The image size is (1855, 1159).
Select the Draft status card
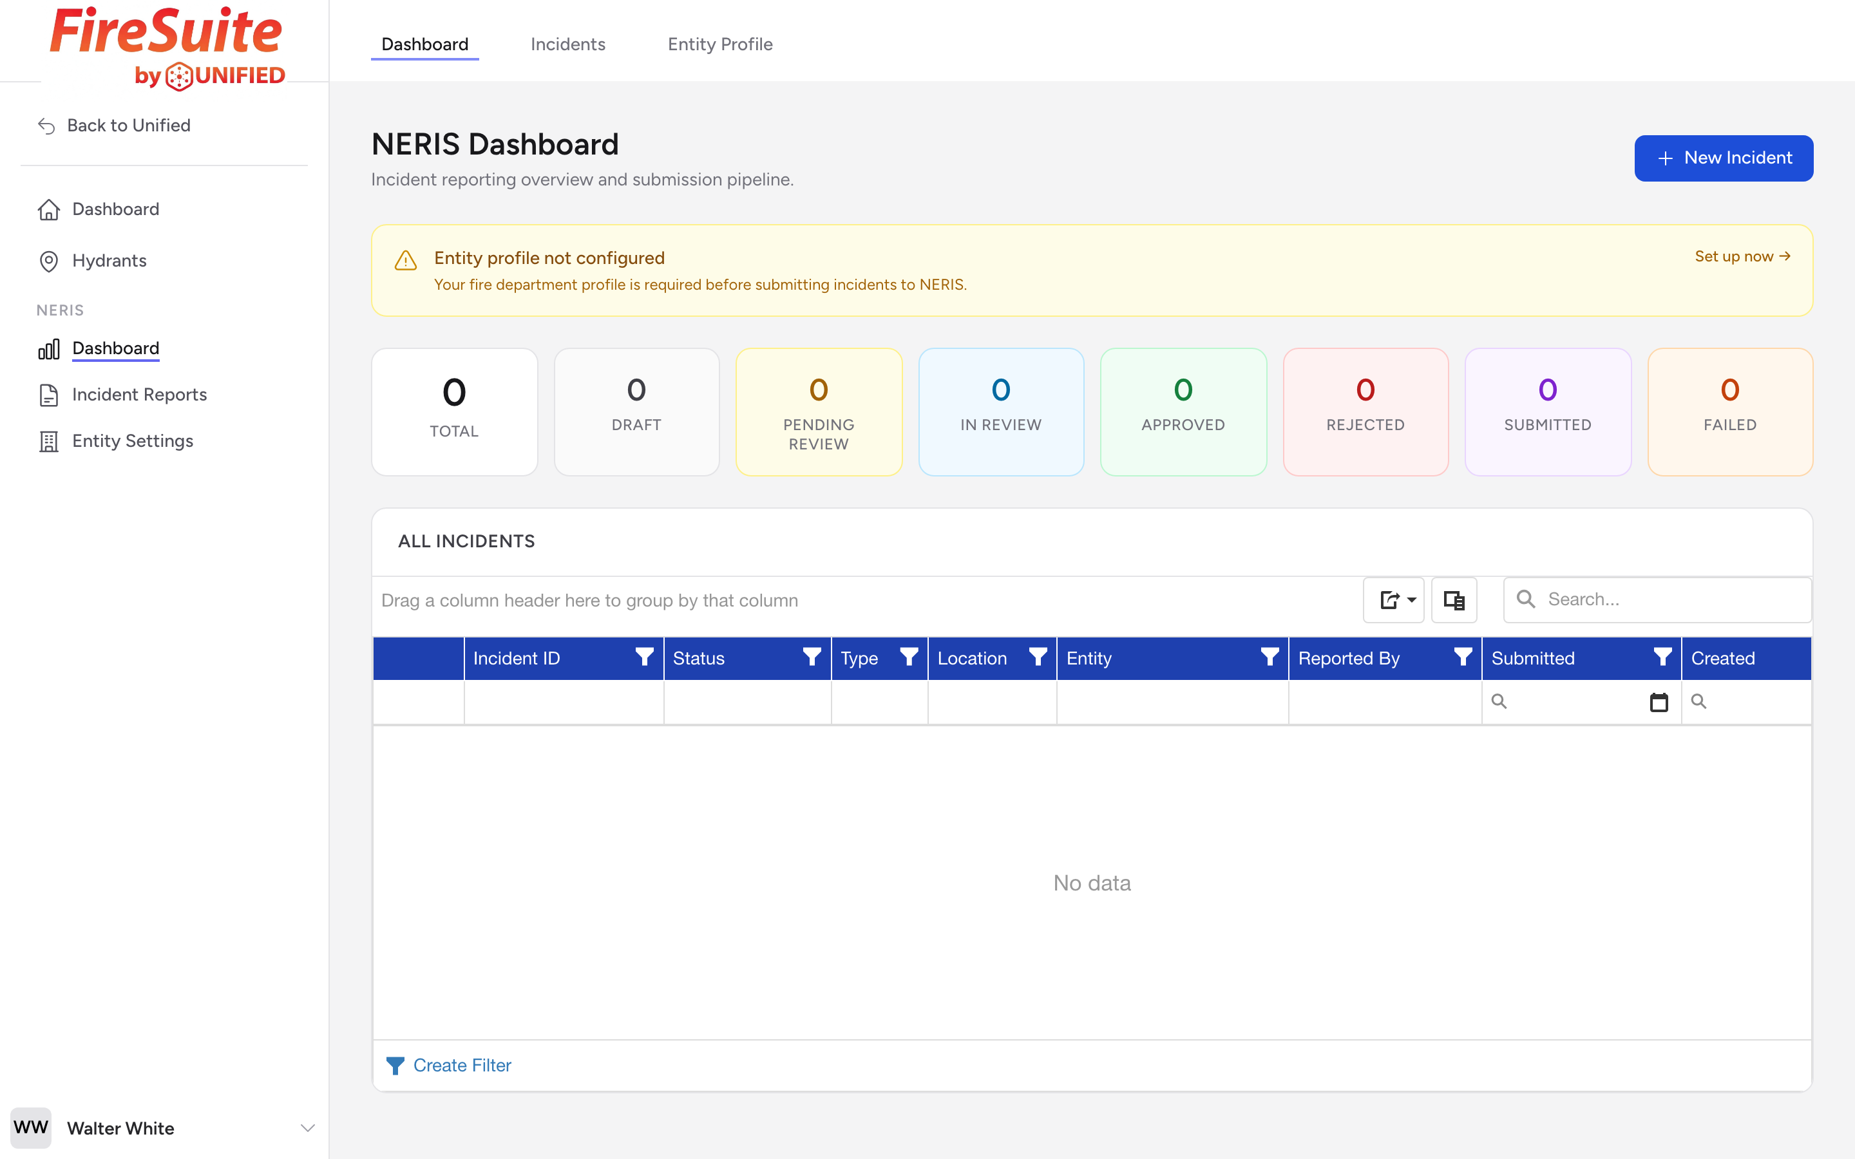click(x=636, y=411)
